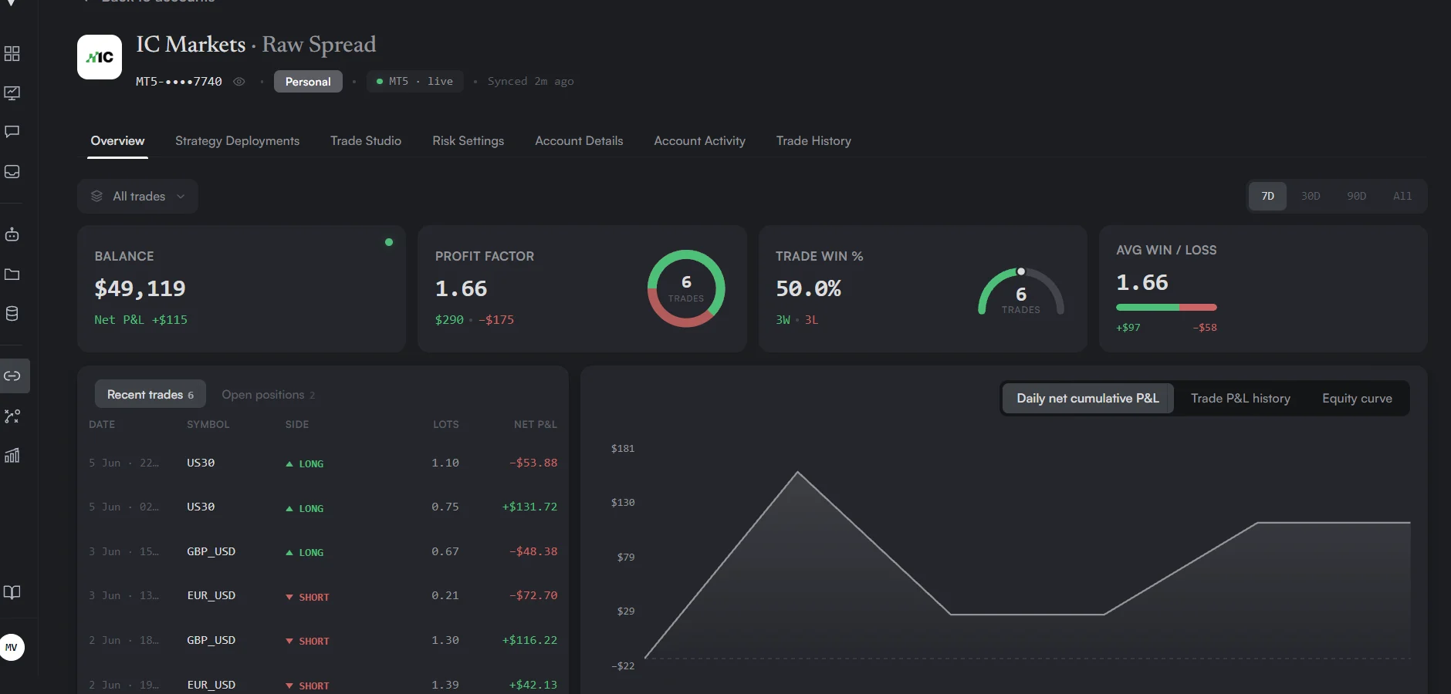
Task: Select Daily net cumulative P&L chart
Action: (x=1087, y=399)
